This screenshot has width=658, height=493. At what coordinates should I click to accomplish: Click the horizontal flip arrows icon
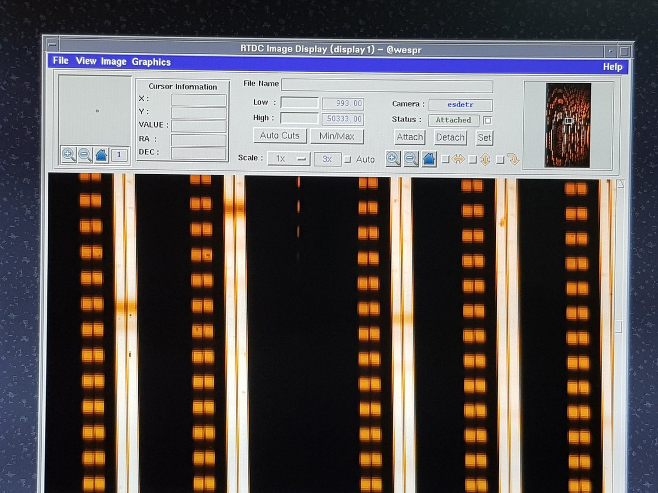coord(458,159)
